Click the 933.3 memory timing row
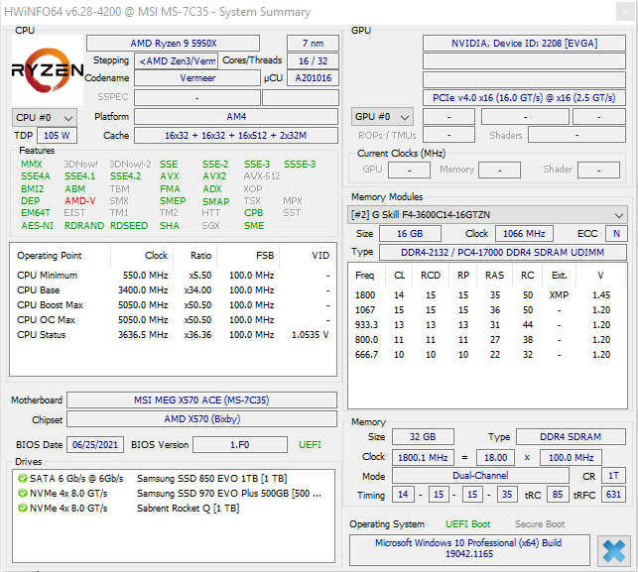This screenshot has width=638, height=572. [x=486, y=325]
